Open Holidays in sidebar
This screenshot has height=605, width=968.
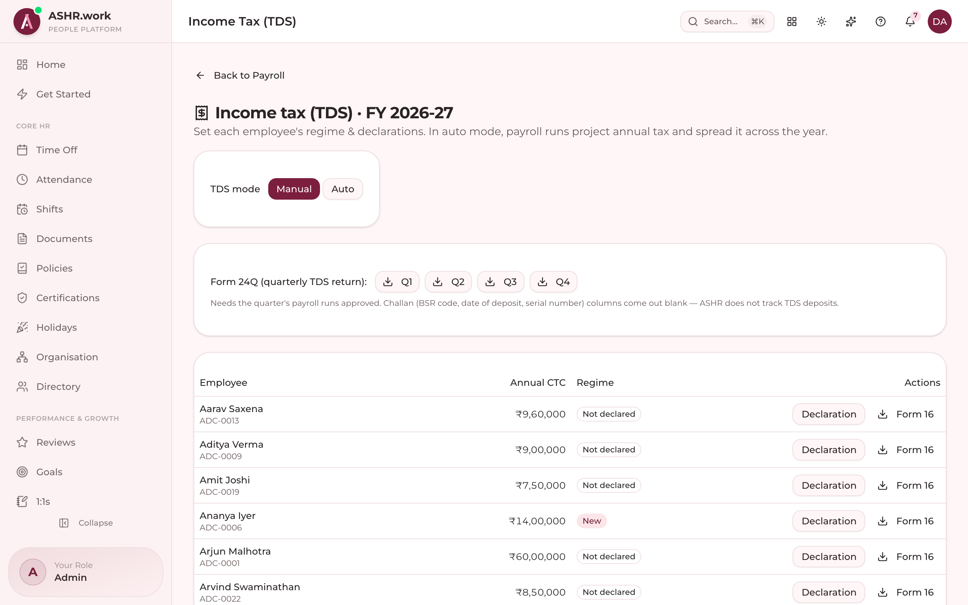86,328
